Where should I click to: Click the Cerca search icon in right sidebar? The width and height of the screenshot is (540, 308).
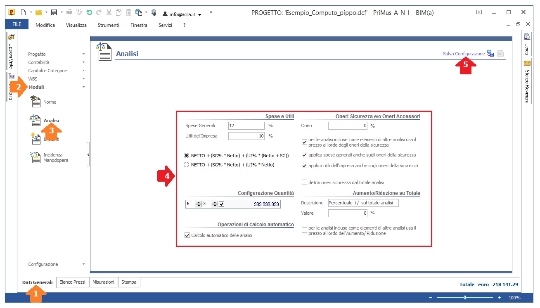tap(527, 37)
